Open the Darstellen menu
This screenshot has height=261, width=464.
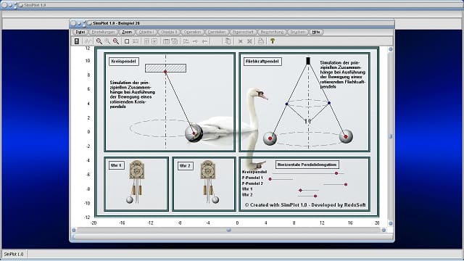(x=217, y=32)
